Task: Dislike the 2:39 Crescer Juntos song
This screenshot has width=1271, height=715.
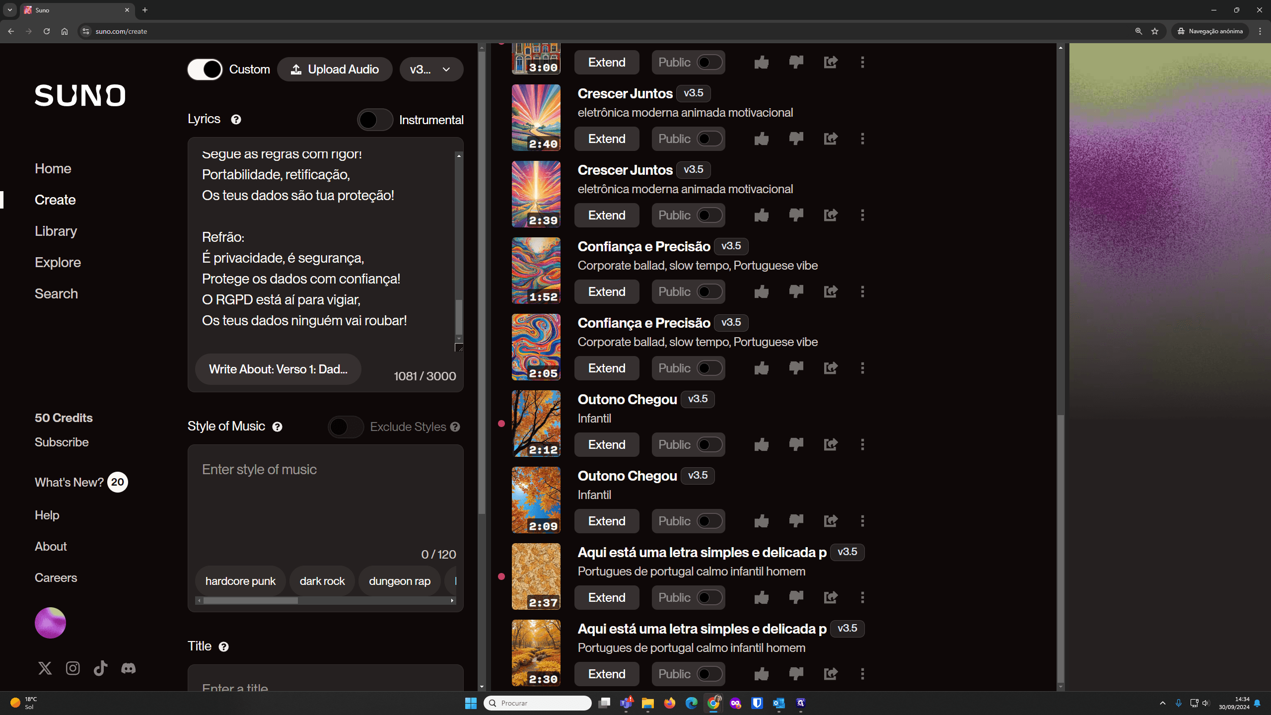Action: coord(796,215)
